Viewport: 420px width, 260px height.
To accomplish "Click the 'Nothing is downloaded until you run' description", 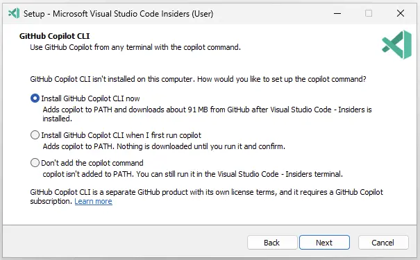I will click(x=164, y=146).
